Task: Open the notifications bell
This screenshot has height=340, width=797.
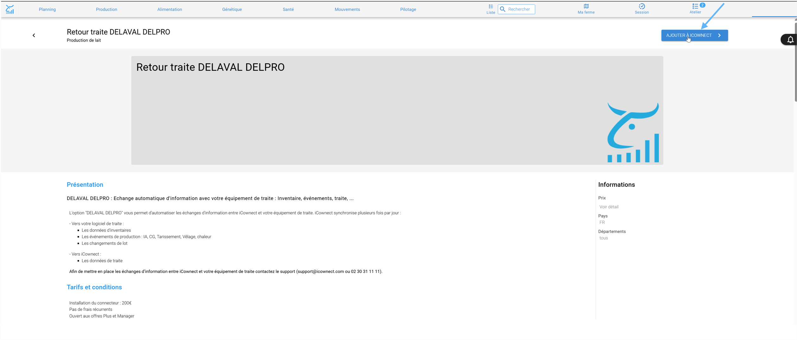Action: pyautogui.click(x=790, y=39)
